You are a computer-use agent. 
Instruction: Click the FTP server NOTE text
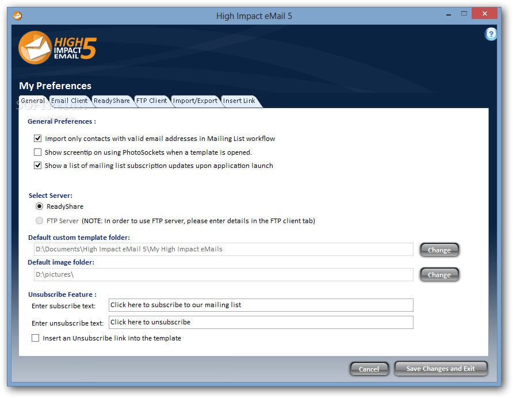[198, 221]
